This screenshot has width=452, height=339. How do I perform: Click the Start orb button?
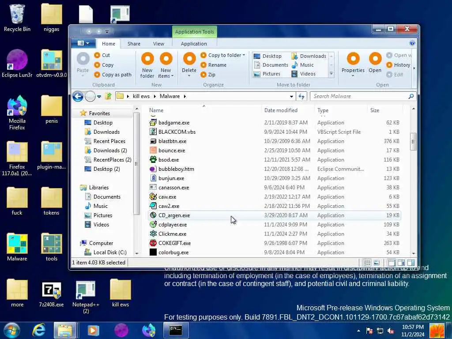pos(11,330)
